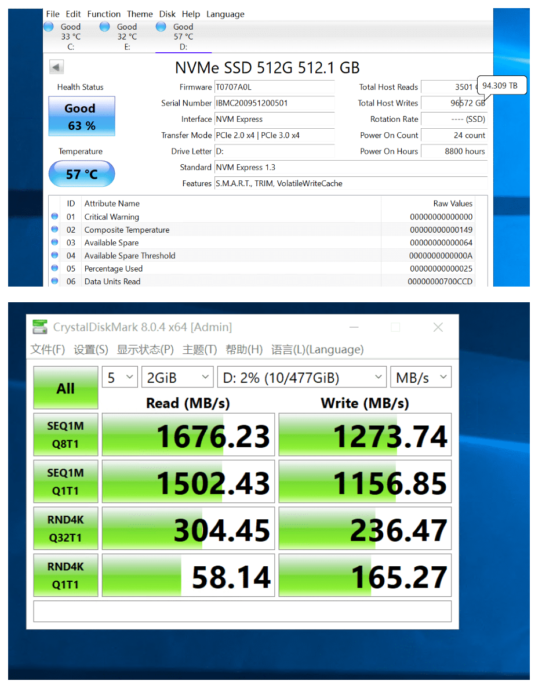Open the Theme menu in CrystalDiskInfo
The image size is (542, 688).
140,14
